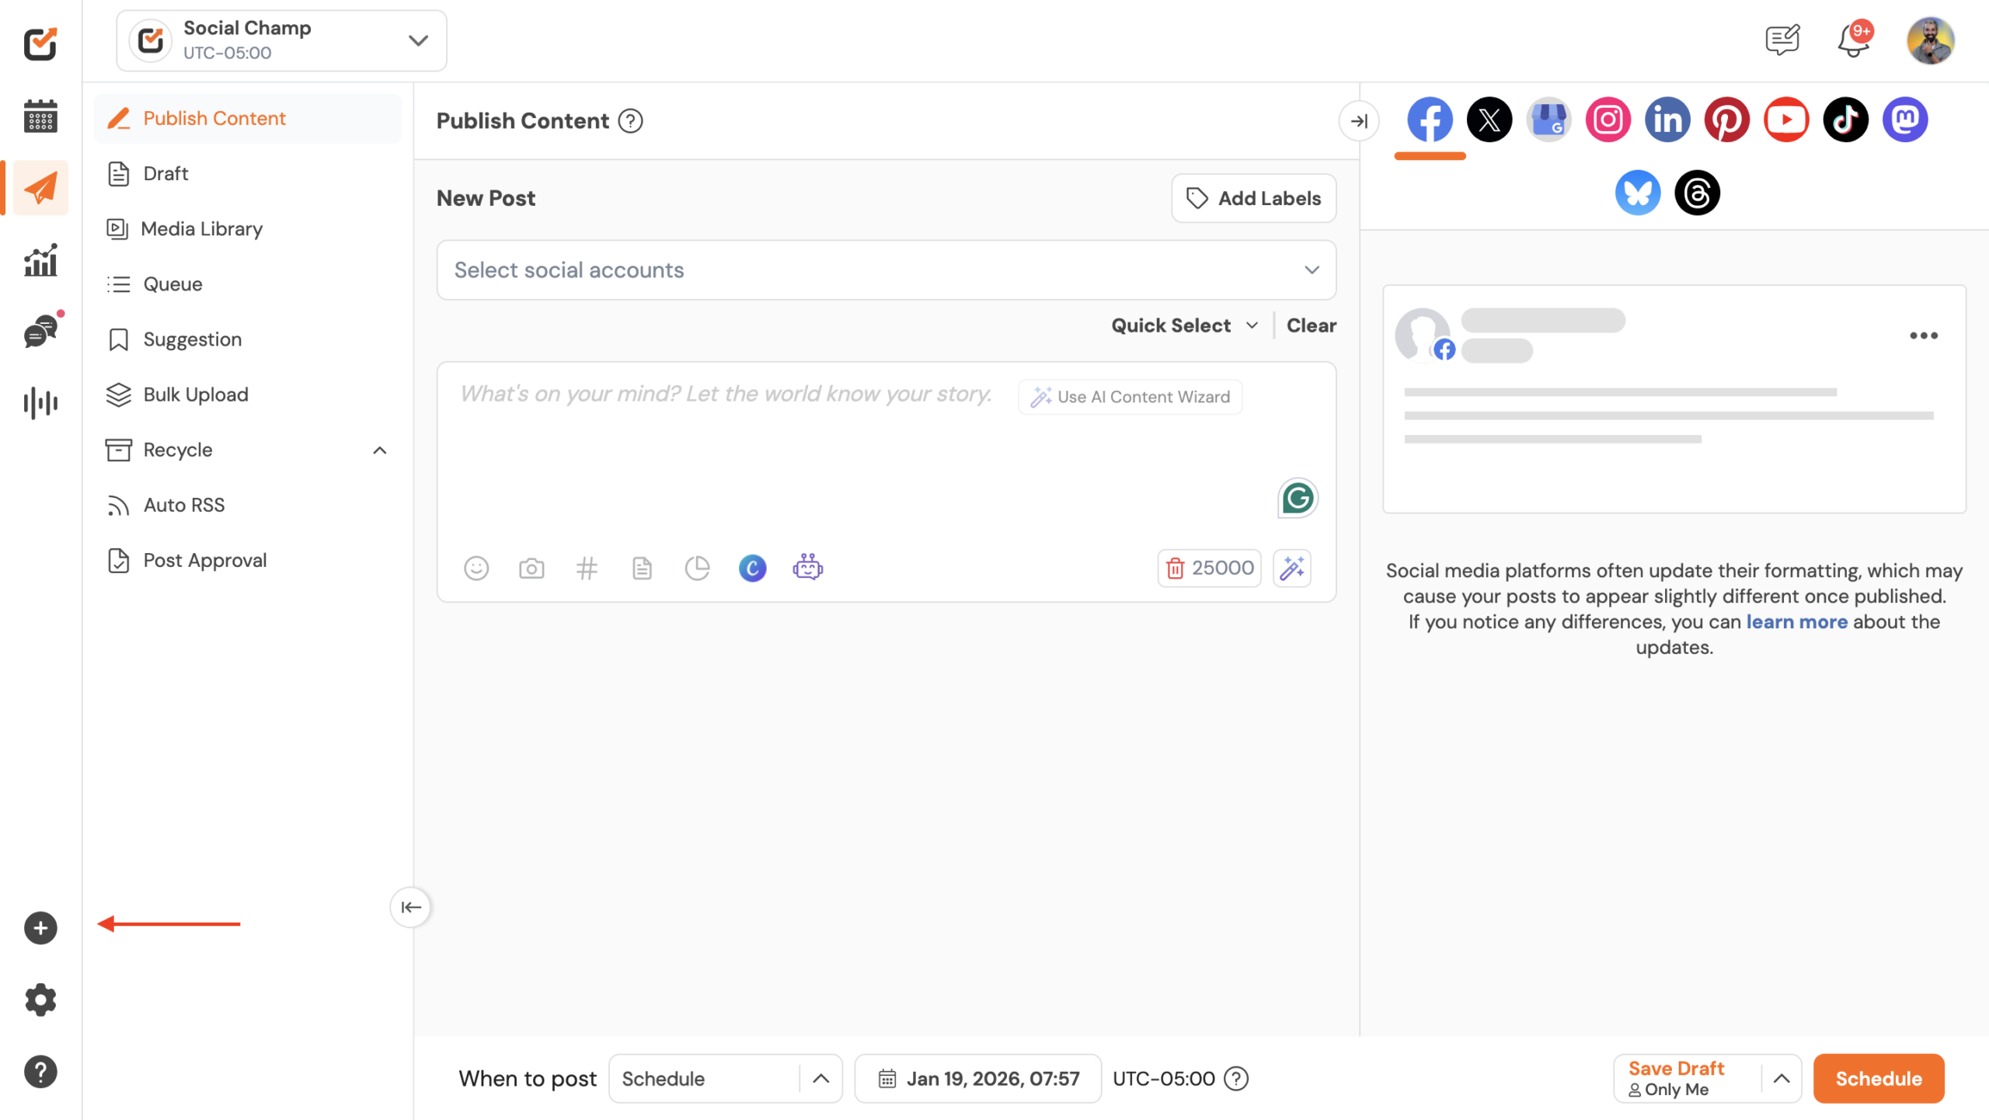
Task: Collapse the left menu panel
Action: (410, 907)
